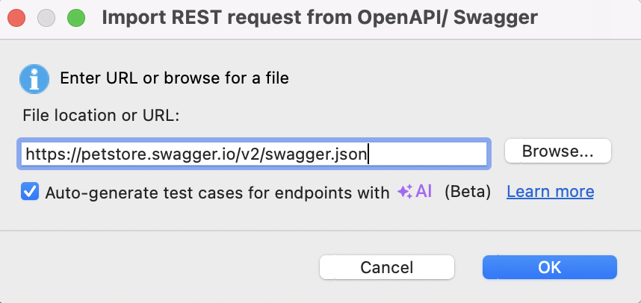Screen dimensions: 641x303
Task: Click the Enter URL or browse message
Action: (x=174, y=78)
